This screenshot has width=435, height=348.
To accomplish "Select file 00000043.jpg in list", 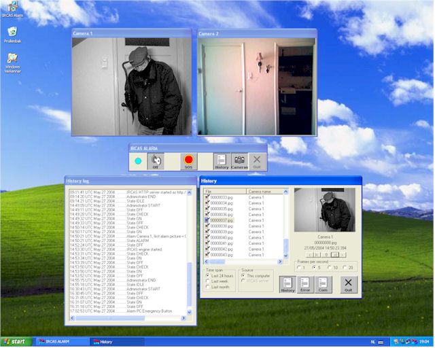I will click(222, 255).
